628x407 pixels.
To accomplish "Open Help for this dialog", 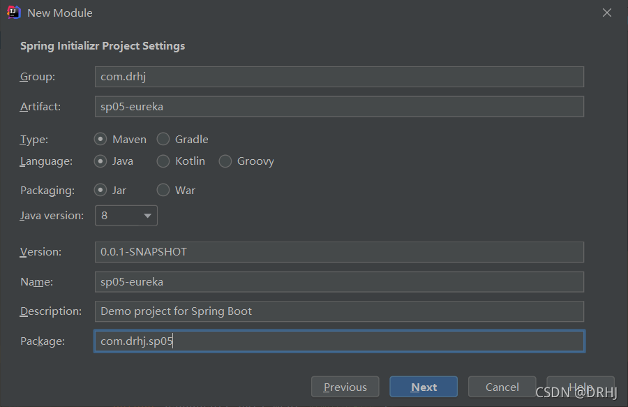I will (x=581, y=387).
